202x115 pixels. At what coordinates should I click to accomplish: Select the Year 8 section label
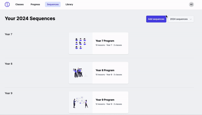pyautogui.click(x=9, y=64)
